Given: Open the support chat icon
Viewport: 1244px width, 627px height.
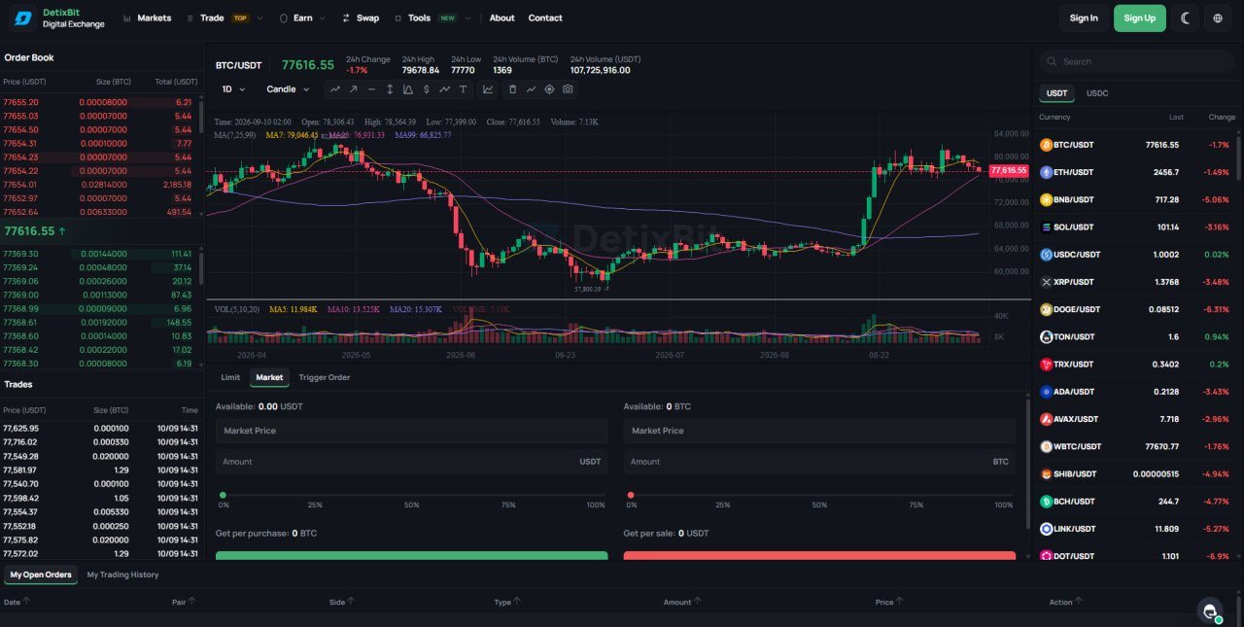Looking at the screenshot, I should [x=1210, y=610].
